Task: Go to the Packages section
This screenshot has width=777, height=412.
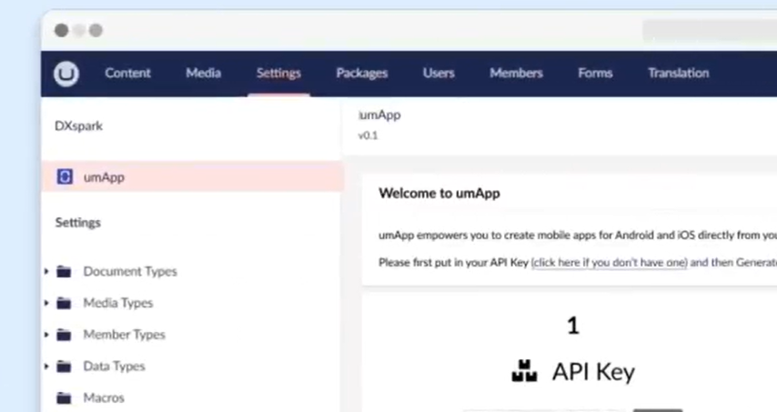Action: click(x=362, y=74)
